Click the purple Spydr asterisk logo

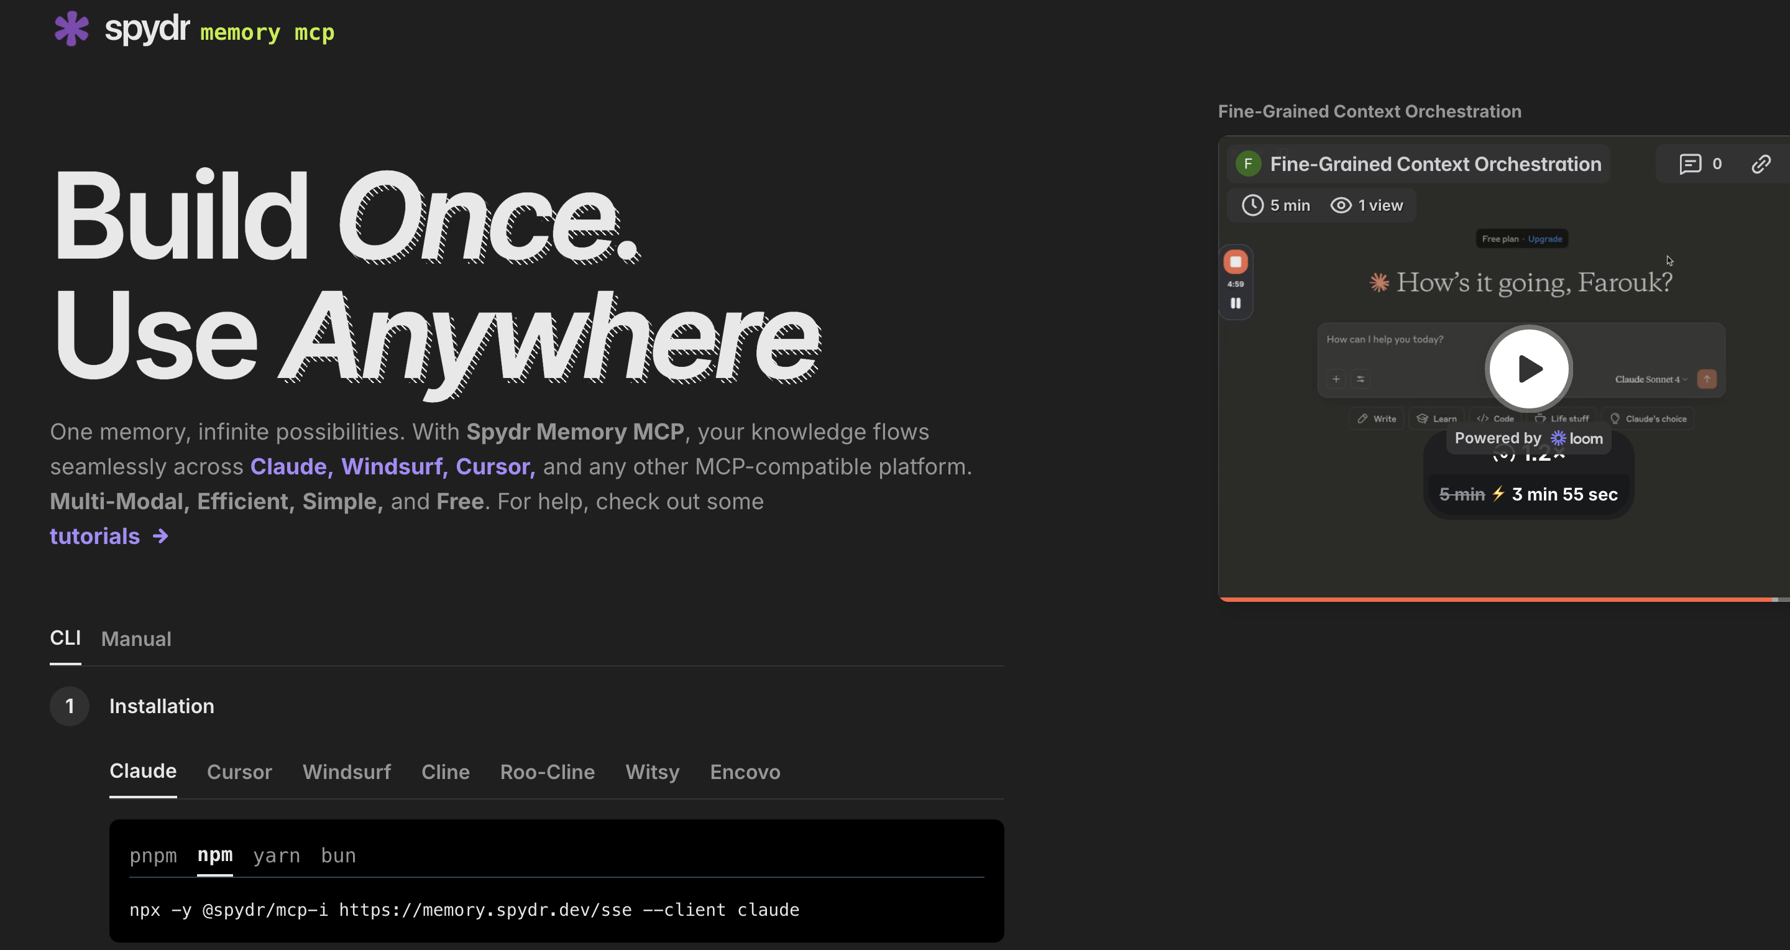coord(71,29)
